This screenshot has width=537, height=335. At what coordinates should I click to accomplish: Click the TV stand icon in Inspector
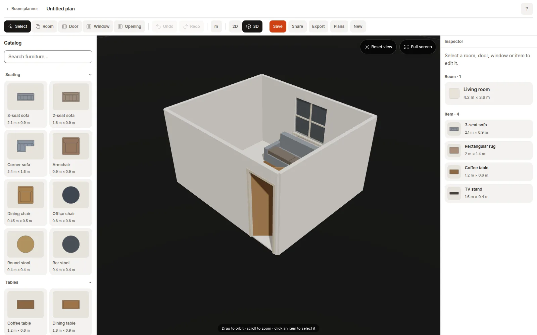click(x=454, y=193)
